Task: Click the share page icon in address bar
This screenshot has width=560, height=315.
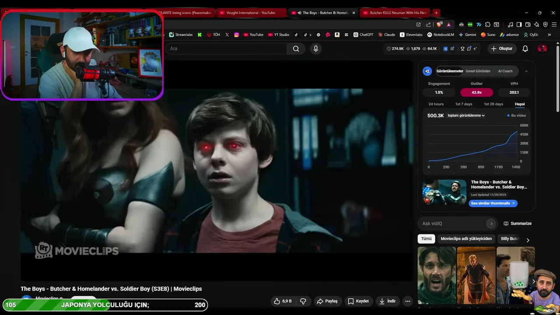Action: [x=428, y=24]
